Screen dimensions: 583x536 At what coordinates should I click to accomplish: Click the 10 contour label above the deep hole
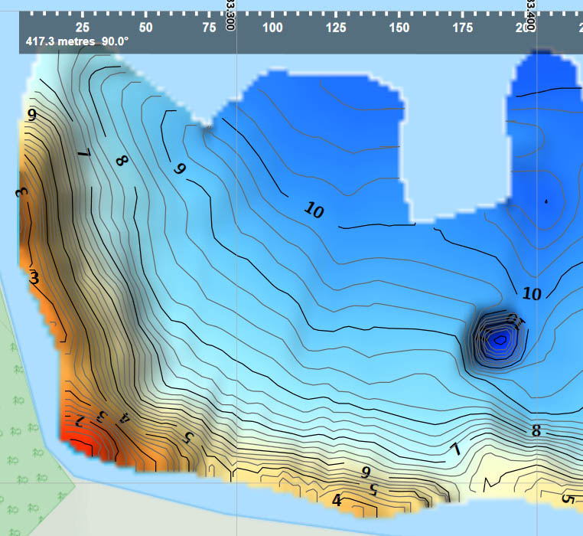point(531,293)
